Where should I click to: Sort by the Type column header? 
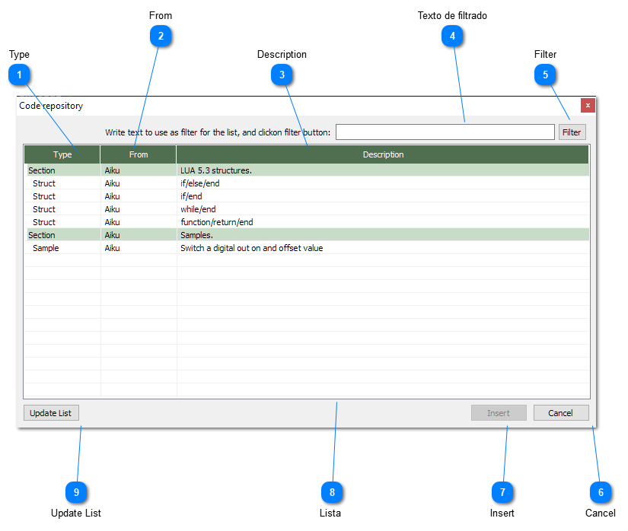pyautogui.click(x=62, y=154)
